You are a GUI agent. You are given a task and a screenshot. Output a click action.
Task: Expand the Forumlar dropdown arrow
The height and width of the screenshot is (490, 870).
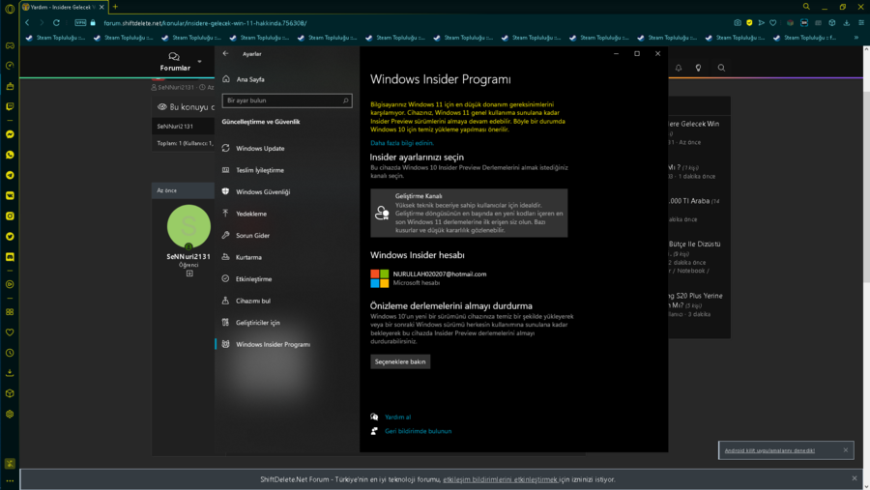point(200,62)
